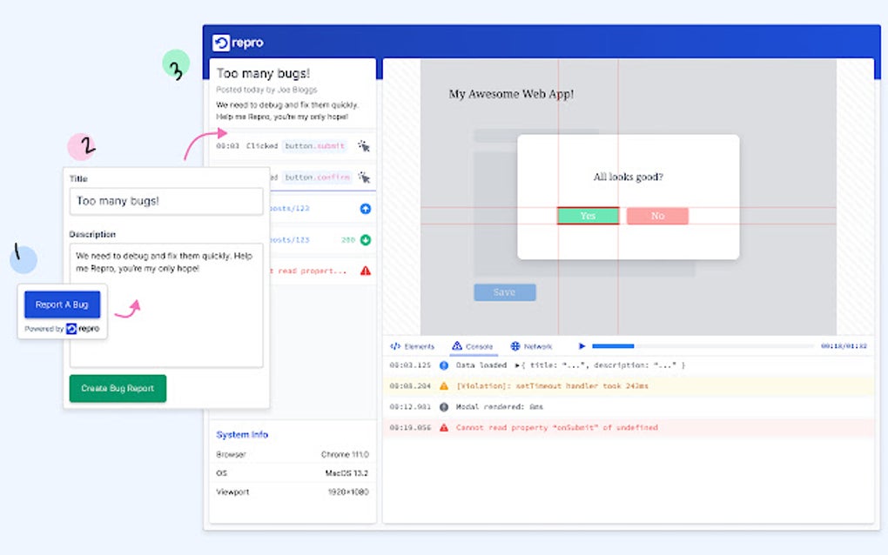This screenshot has width=888, height=555.
Task: Click the Elements panel code icon
Action: [395, 346]
